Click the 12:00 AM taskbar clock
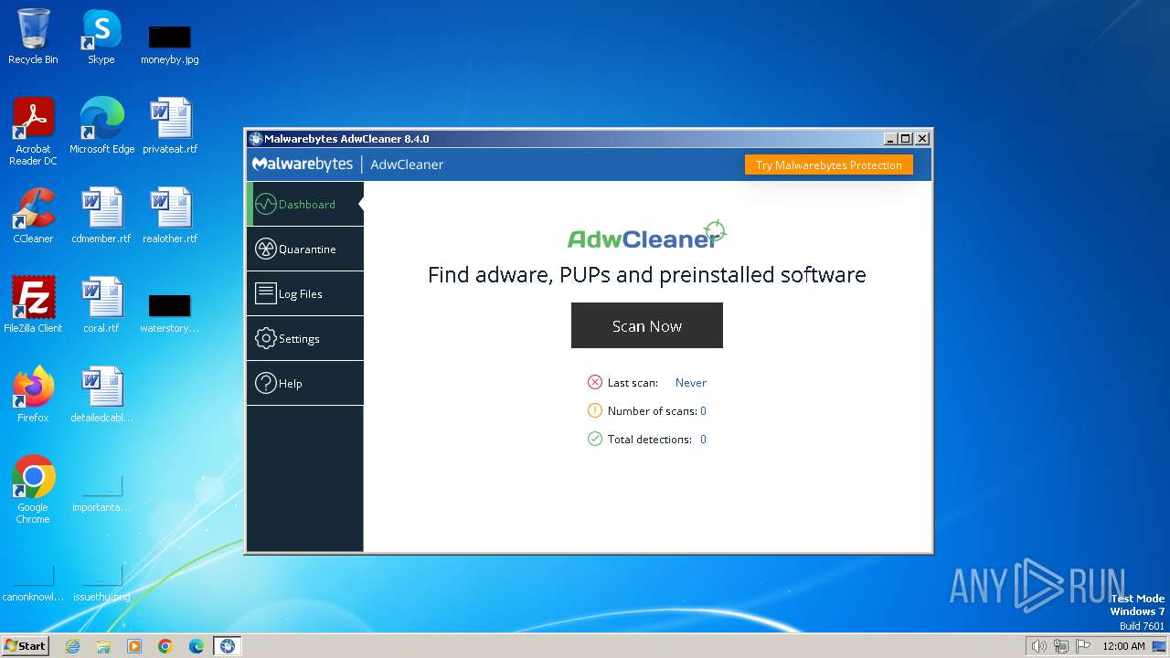 pyautogui.click(x=1123, y=646)
